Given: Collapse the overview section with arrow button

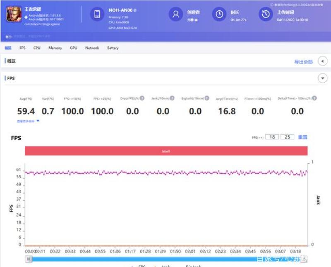Looking at the screenshot, I should (322, 62).
